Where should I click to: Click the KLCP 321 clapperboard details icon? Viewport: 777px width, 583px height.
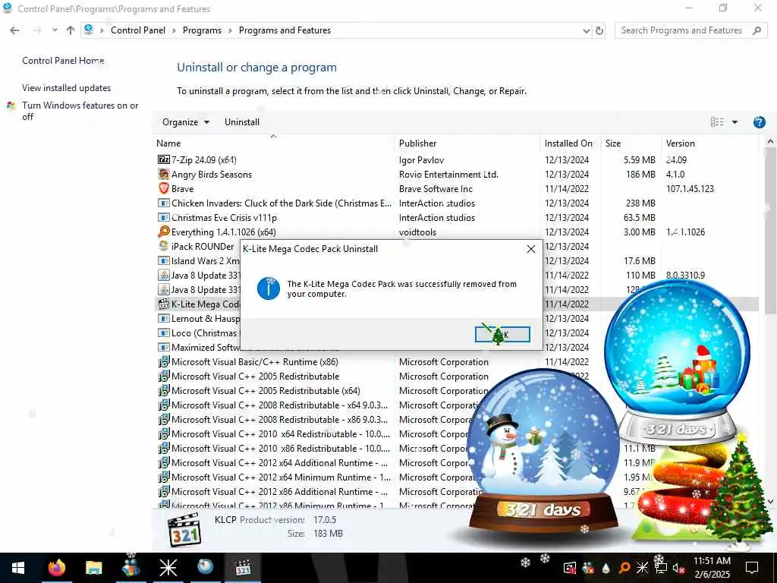point(184,529)
